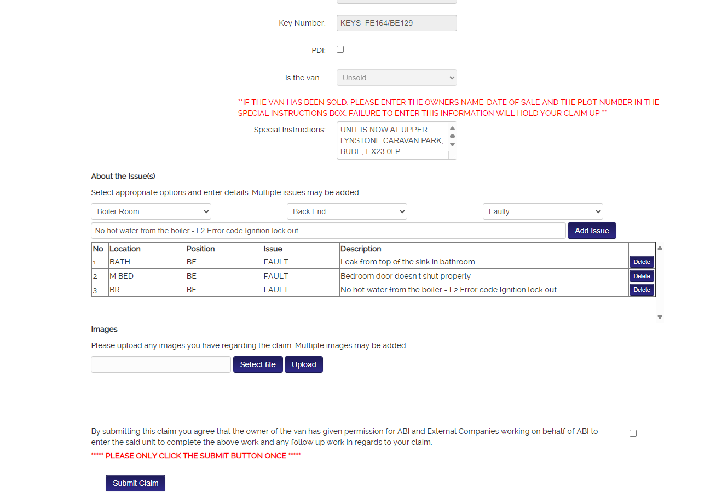Submit the claim
The image size is (716, 500).
tap(135, 483)
